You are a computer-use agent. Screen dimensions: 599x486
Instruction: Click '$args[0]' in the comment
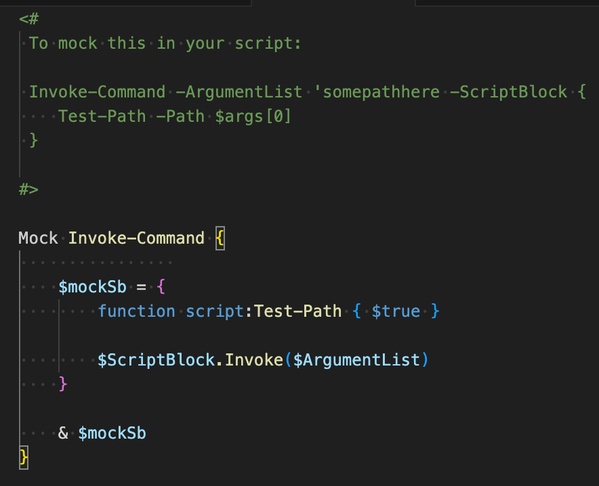[x=253, y=116]
